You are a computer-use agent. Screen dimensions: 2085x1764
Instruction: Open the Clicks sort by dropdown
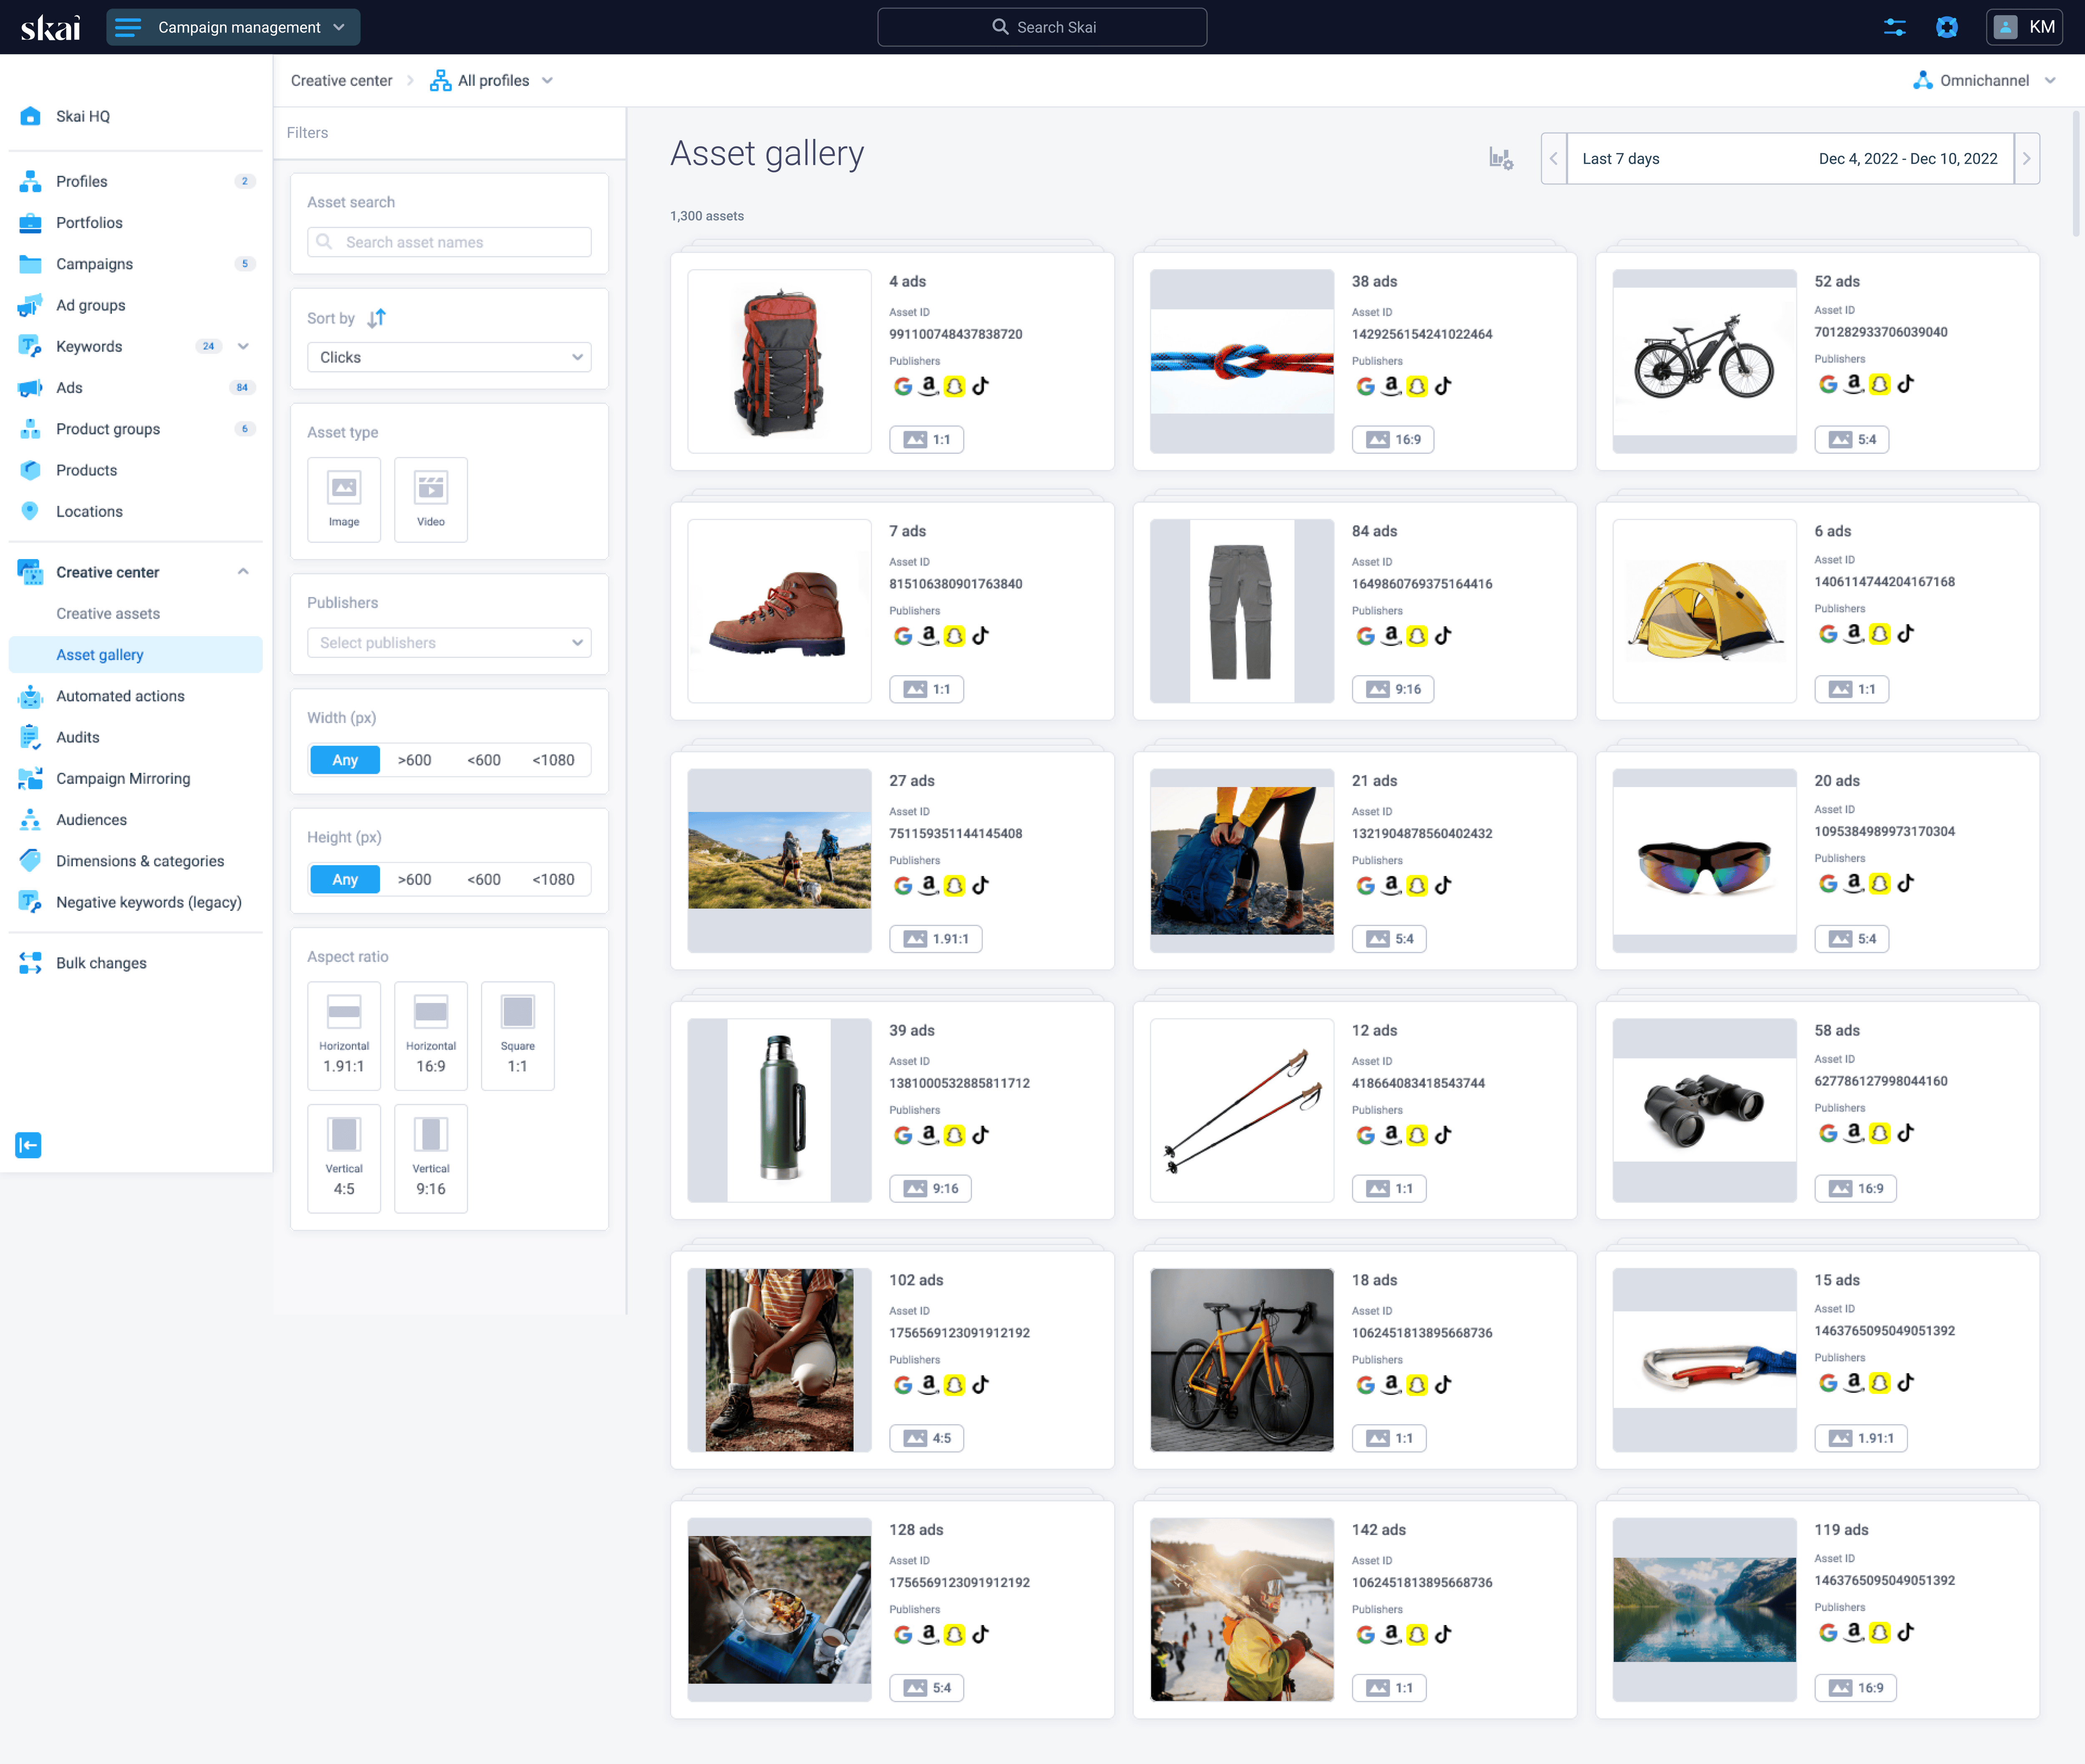point(449,357)
